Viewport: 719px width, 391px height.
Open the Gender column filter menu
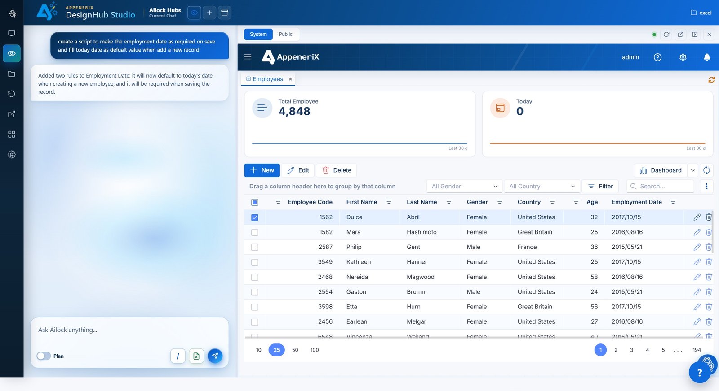(x=500, y=202)
